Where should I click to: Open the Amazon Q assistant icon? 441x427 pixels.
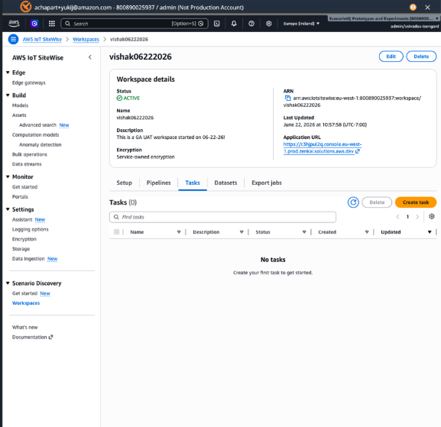(34, 24)
